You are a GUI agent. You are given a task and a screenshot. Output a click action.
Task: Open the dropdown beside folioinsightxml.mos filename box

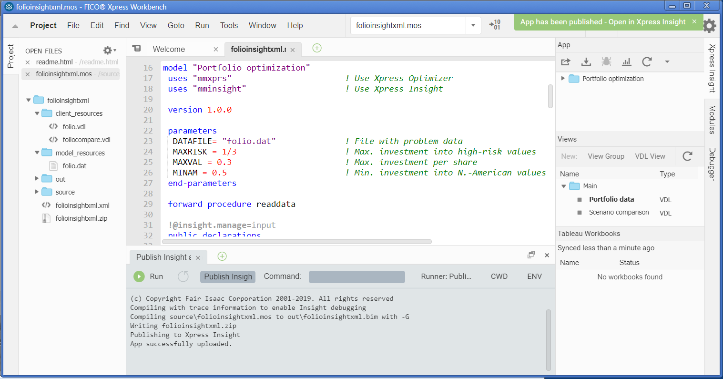tap(473, 25)
